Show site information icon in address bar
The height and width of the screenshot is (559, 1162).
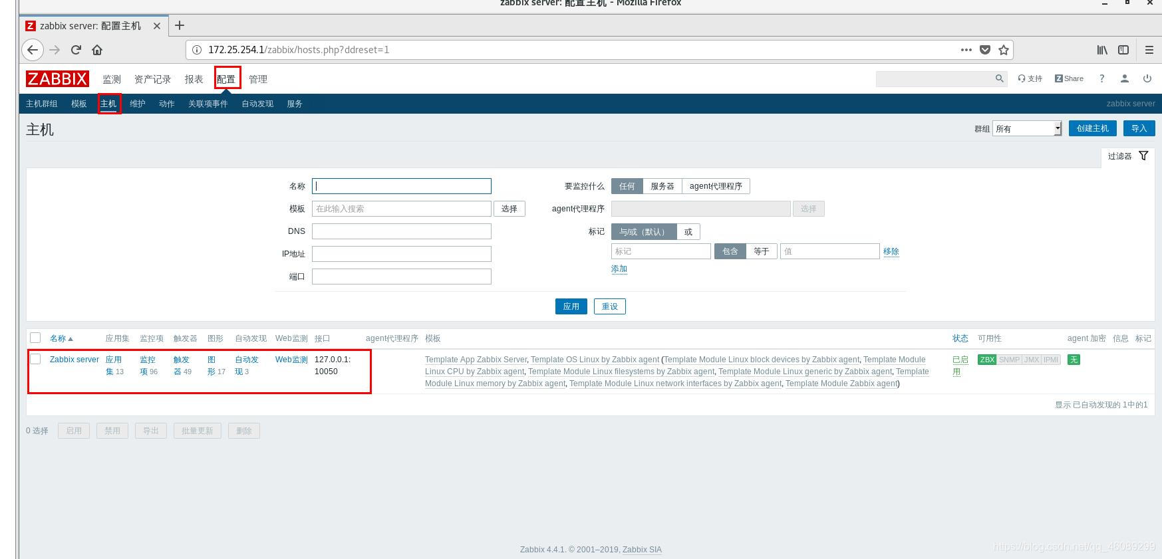[197, 50]
